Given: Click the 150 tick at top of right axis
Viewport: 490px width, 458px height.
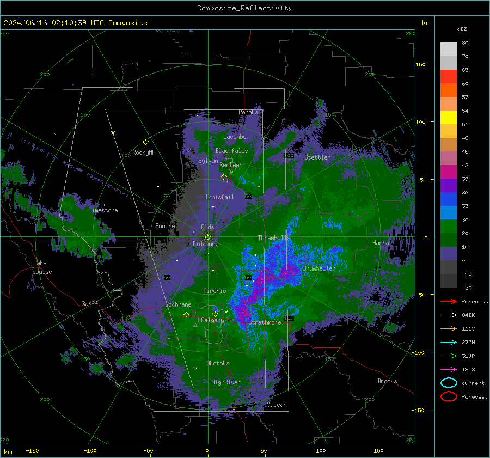Looking at the screenshot, I should (421, 64).
